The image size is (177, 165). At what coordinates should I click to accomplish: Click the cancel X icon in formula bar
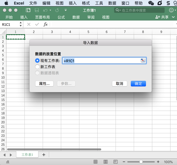[29, 24]
